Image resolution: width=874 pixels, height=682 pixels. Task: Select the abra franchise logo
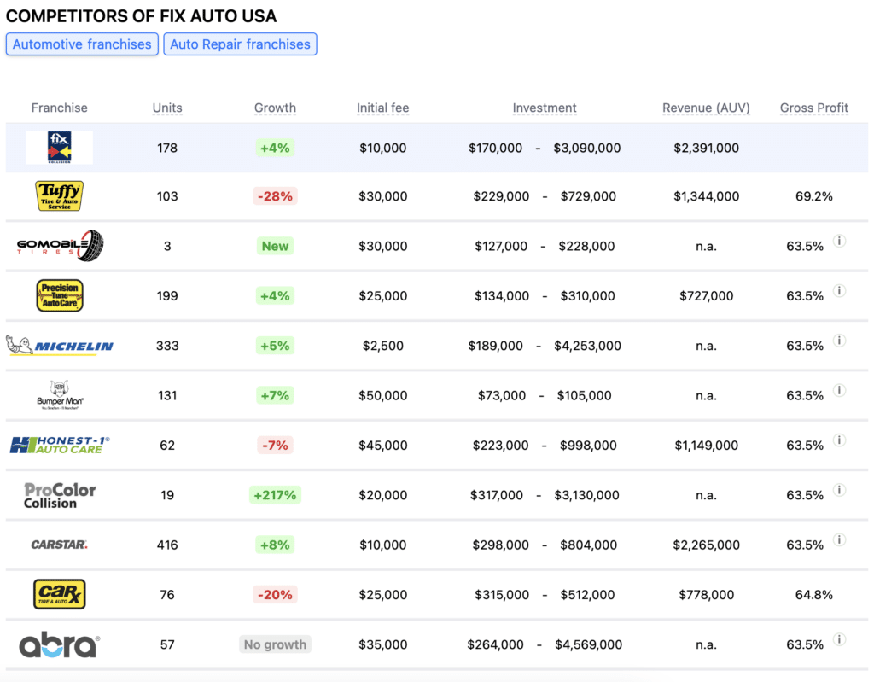[60, 644]
